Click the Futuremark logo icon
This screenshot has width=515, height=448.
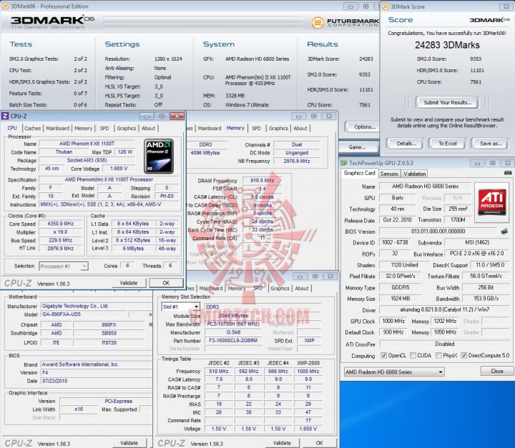tap(318, 23)
